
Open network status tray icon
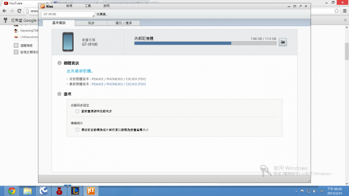[309, 191]
